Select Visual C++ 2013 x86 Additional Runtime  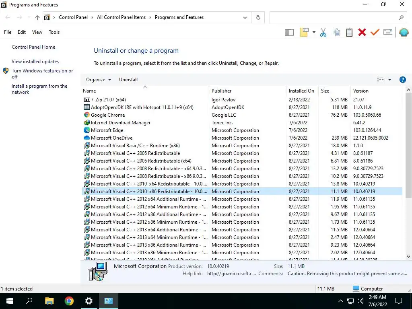point(242,245)
